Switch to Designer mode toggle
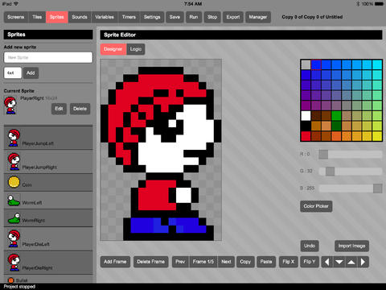Viewport: 386px width, 290px height. 113,49
